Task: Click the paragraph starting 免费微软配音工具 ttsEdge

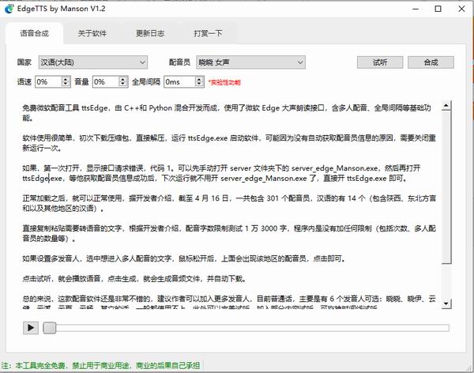Action: point(227,113)
